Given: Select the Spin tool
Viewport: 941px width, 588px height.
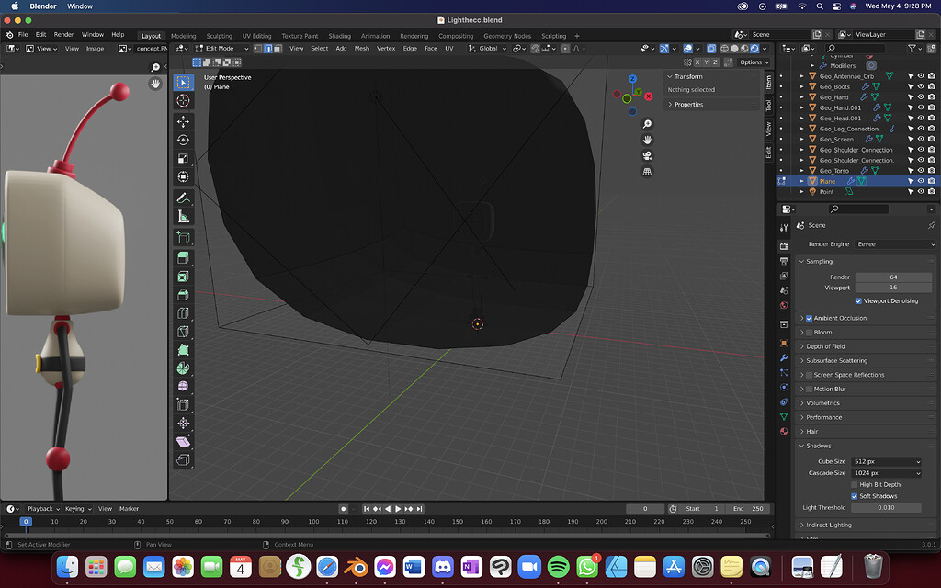Looking at the screenshot, I should tap(183, 367).
